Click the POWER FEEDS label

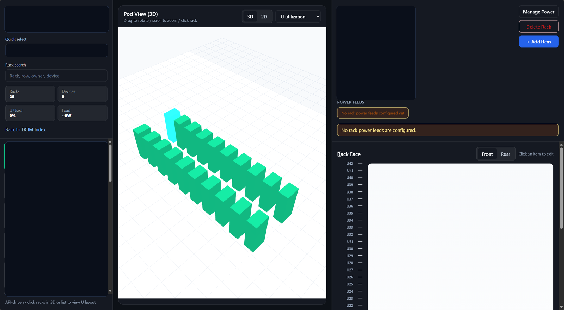click(350, 102)
